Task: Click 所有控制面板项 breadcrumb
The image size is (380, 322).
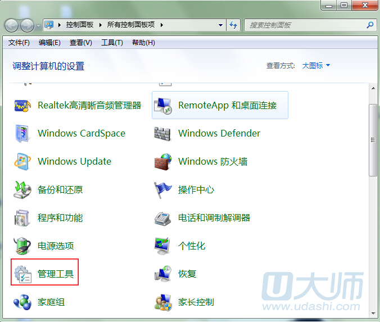Action: (x=131, y=25)
